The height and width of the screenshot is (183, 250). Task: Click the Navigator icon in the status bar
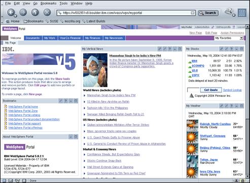pos(4,180)
